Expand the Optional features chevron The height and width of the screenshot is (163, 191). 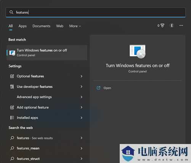pos(81,76)
